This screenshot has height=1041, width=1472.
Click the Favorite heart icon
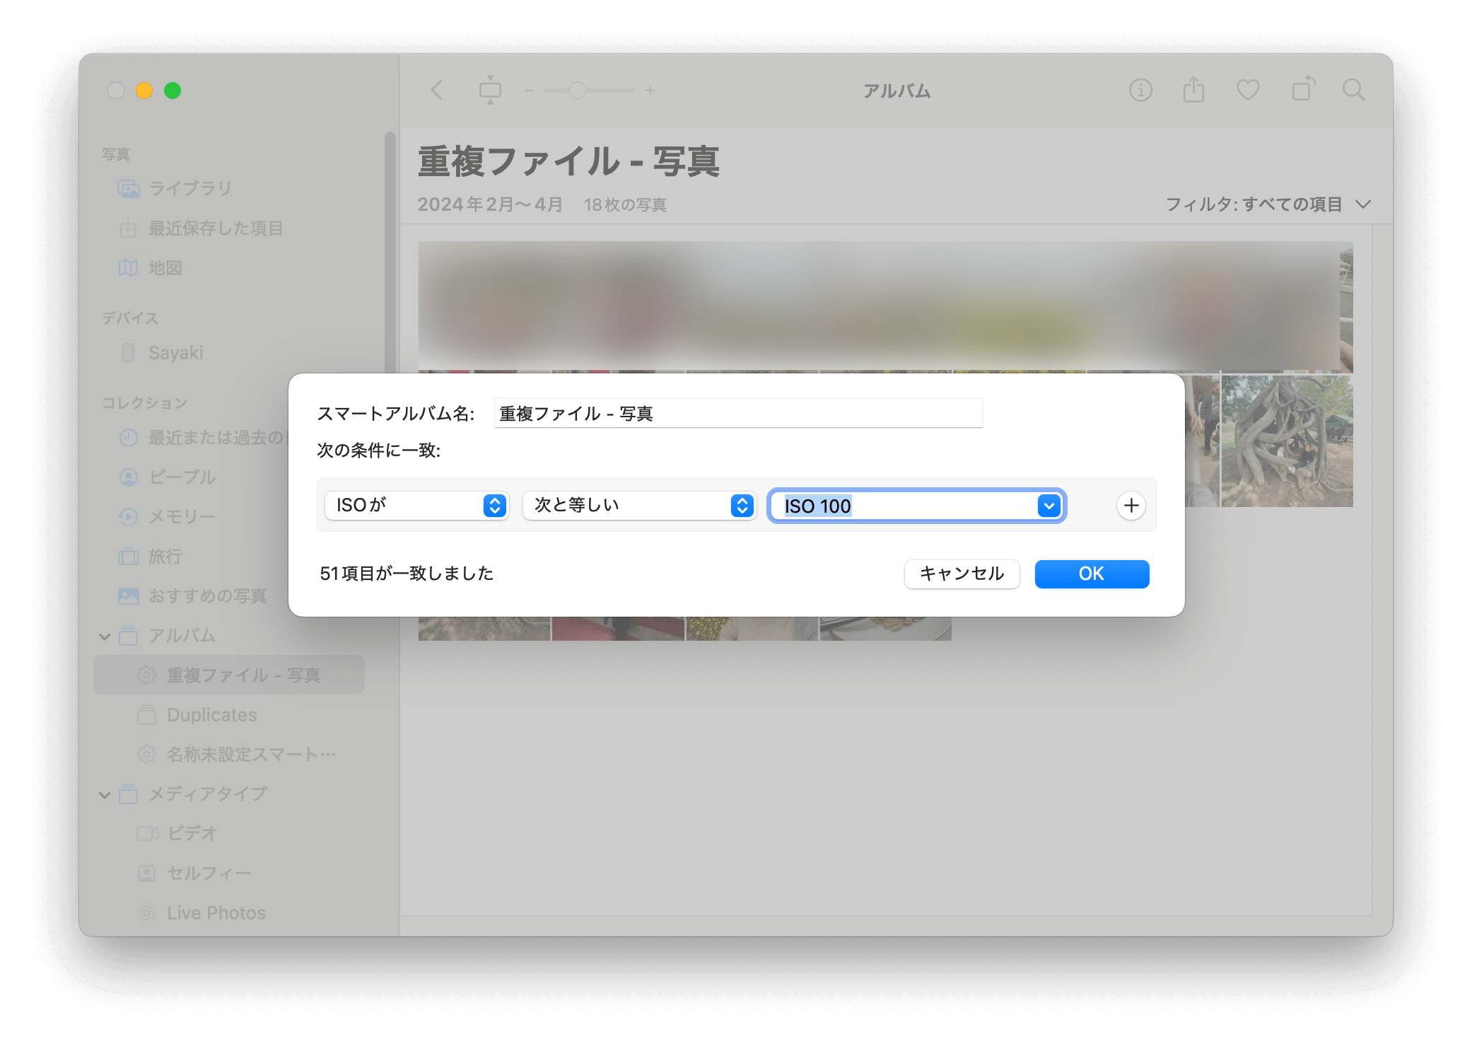1248,91
